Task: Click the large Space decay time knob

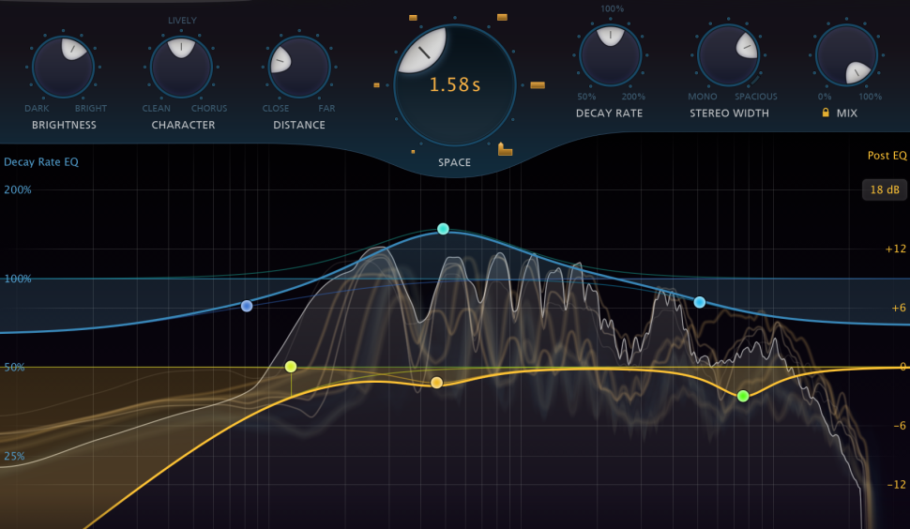Action: [455, 85]
